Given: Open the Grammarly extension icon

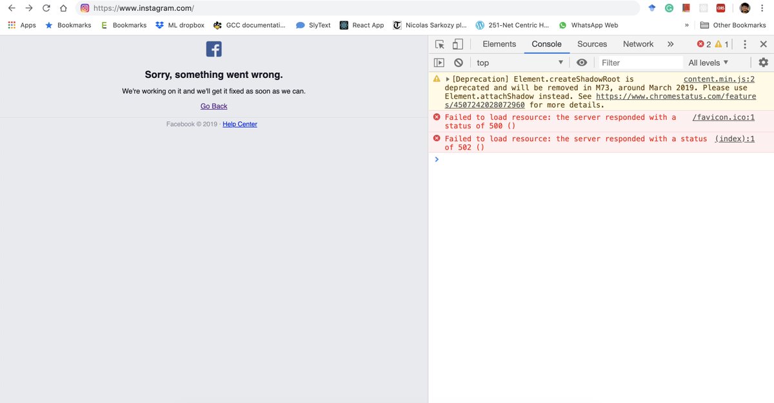Looking at the screenshot, I should pyautogui.click(x=669, y=8).
